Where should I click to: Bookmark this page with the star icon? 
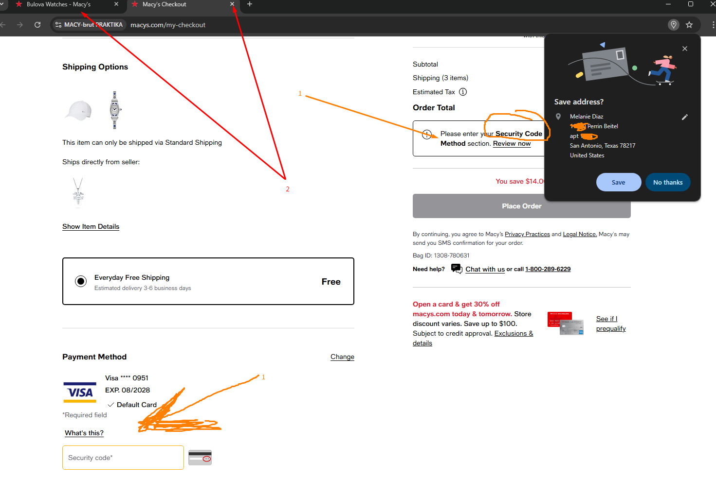point(689,25)
